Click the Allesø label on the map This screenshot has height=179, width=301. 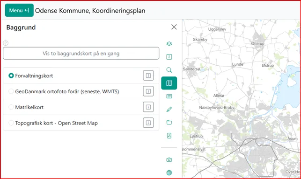click(x=219, y=96)
